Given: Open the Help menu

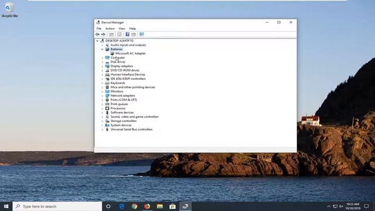Looking at the screenshot, I should point(132,29).
